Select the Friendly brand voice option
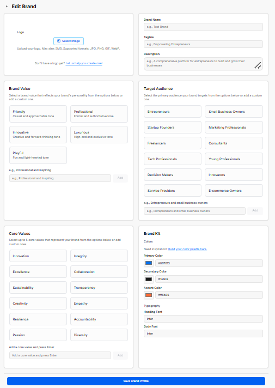Screen dimensions: 275x388 pos(38,114)
